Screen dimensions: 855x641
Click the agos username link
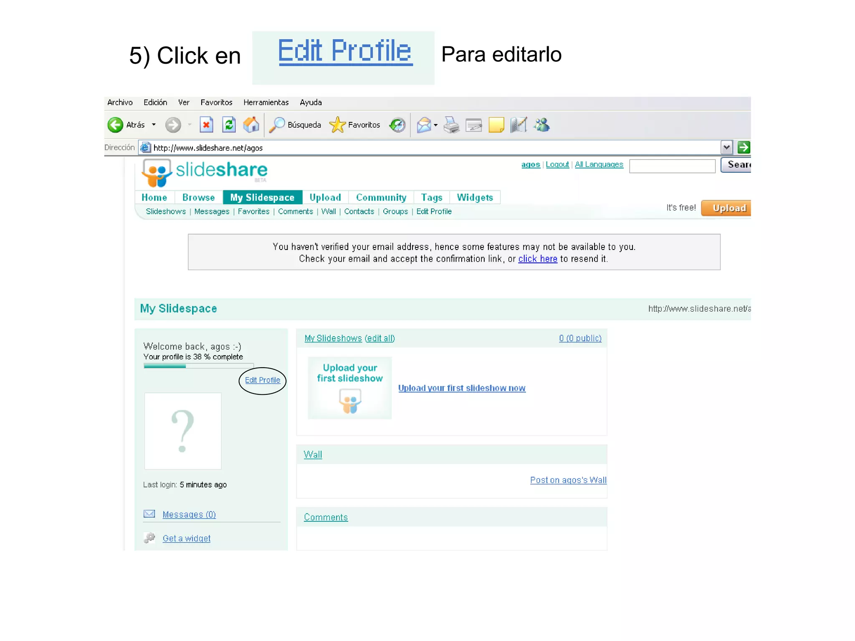[531, 164]
